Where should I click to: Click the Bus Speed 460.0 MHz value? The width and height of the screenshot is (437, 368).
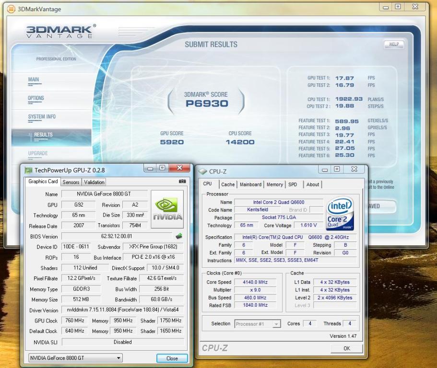coord(255,298)
